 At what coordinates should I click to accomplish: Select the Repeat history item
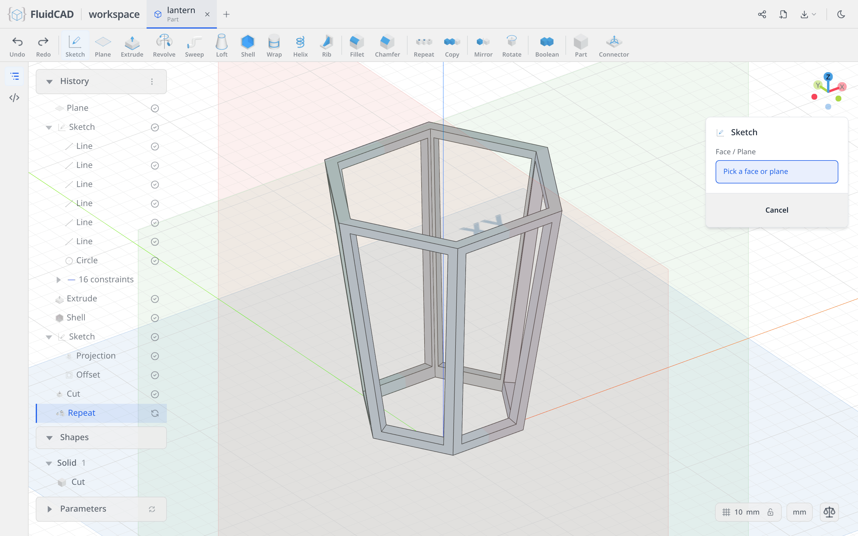[101, 413]
